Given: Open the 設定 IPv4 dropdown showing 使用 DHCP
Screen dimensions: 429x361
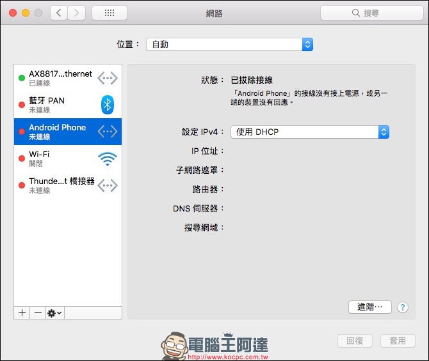Looking at the screenshot, I should (x=310, y=132).
